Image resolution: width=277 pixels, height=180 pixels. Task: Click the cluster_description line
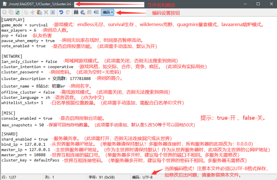point(46,78)
